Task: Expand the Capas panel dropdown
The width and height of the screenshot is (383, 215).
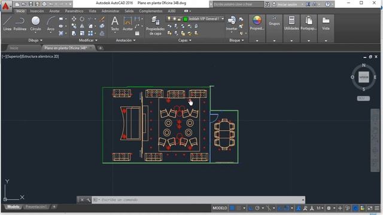Action: coord(185,40)
